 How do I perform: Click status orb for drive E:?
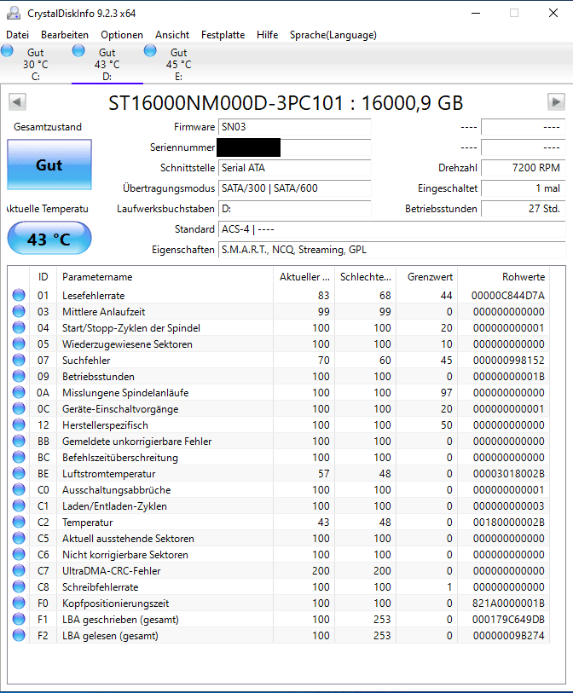click(x=150, y=50)
